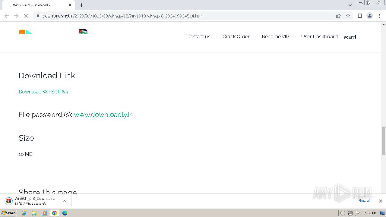386x217 pixels.
Task: Open the Windows Start button
Action: tap(8, 213)
